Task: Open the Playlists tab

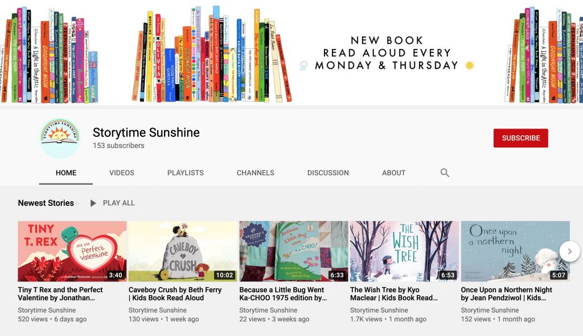Action: [185, 173]
